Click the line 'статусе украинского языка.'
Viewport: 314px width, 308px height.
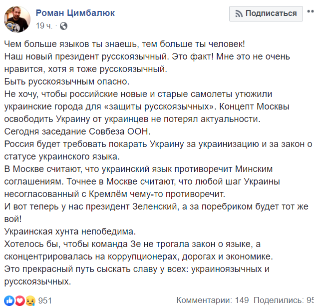click(x=62, y=156)
